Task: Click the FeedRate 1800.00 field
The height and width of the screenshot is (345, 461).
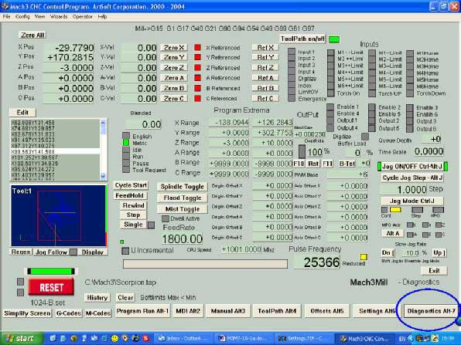Action: click(183, 238)
